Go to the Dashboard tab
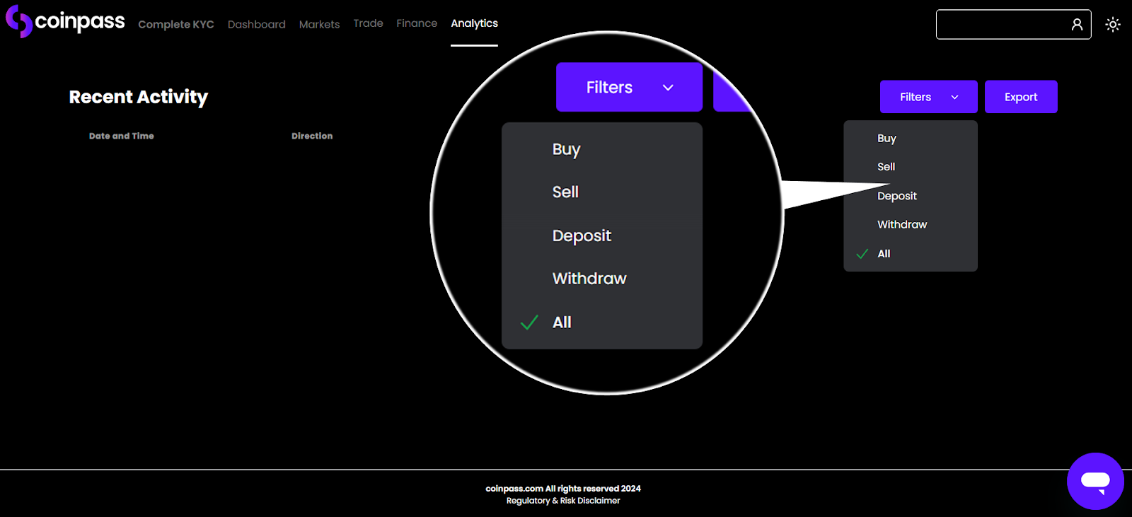The width and height of the screenshot is (1132, 517). point(256,24)
